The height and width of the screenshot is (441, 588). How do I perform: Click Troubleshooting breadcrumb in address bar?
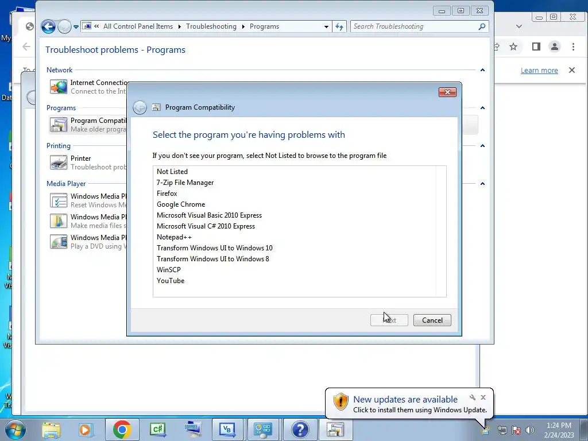pyautogui.click(x=211, y=26)
